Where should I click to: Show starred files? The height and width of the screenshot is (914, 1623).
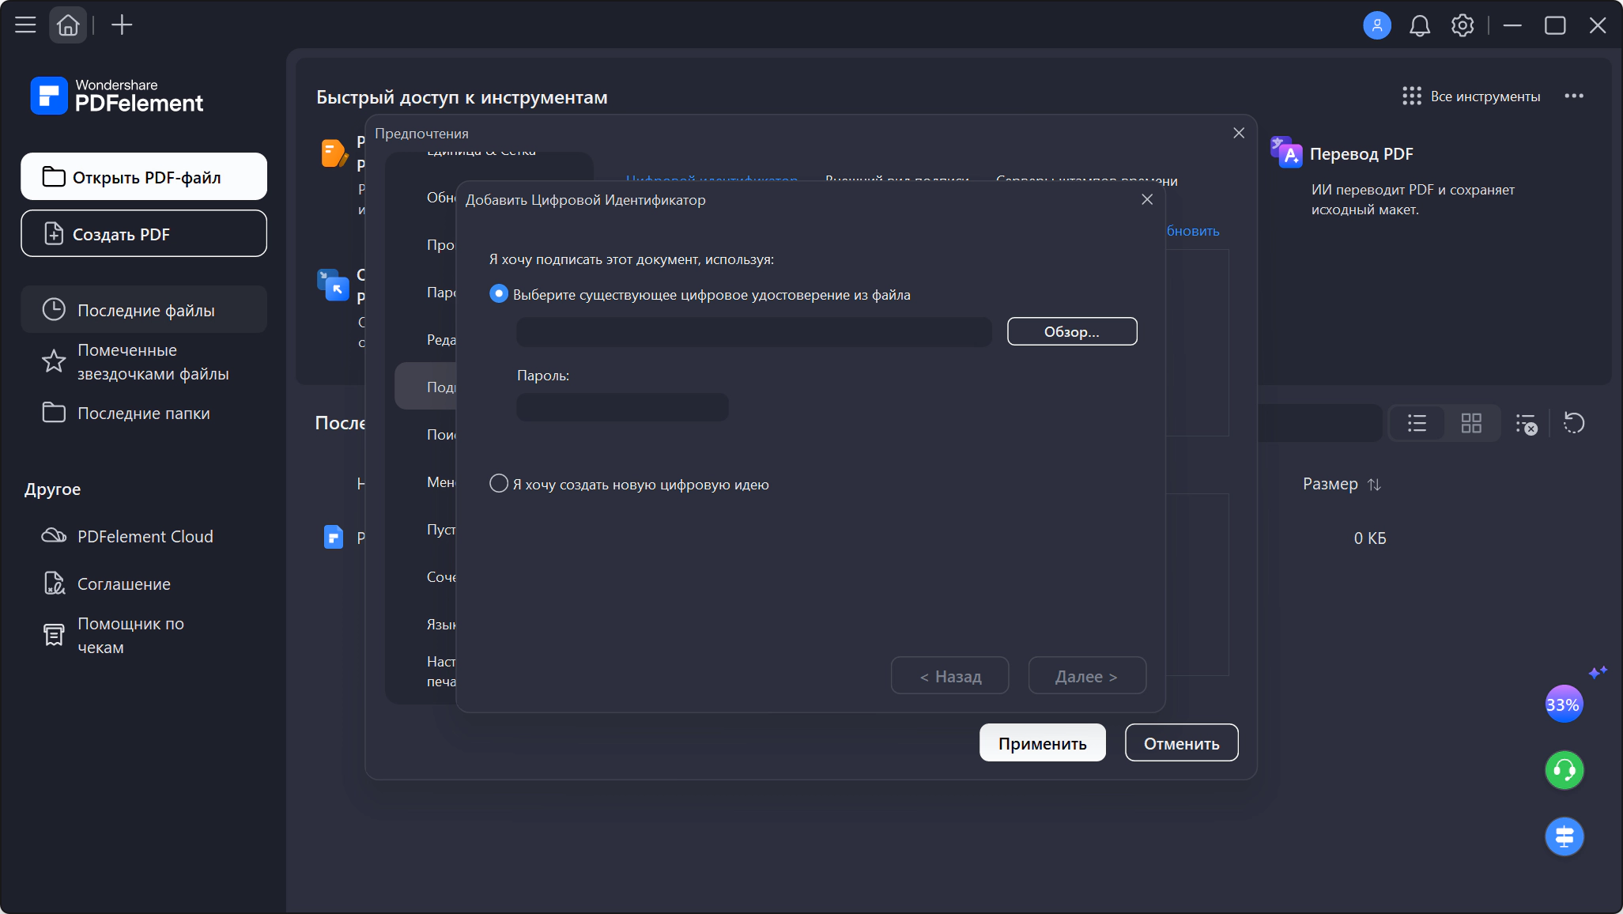(x=144, y=361)
